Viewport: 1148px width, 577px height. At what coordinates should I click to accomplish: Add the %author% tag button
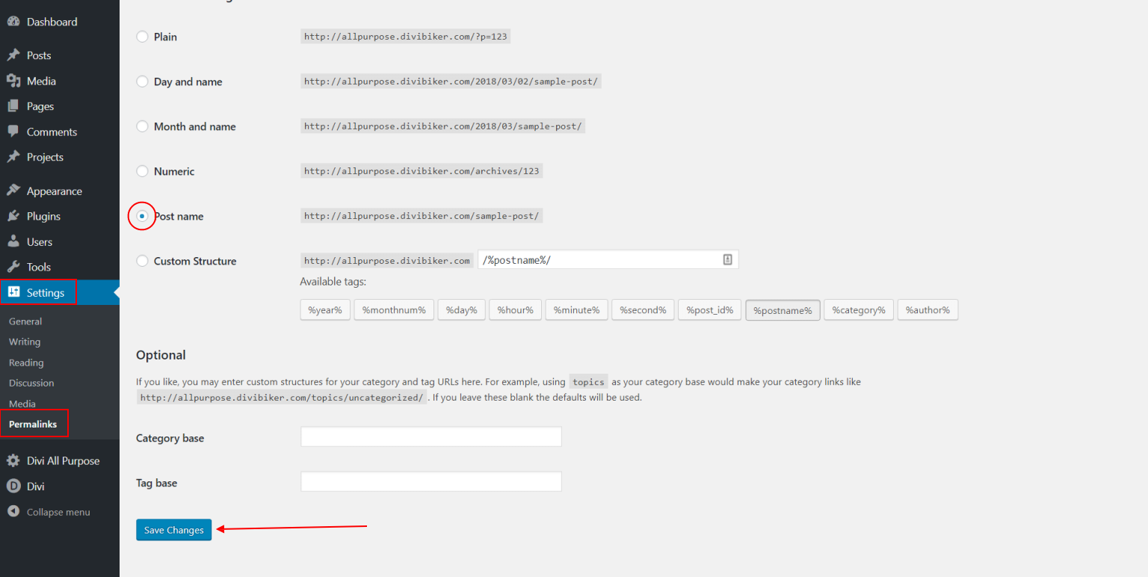pyautogui.click(x=928, y=309)
